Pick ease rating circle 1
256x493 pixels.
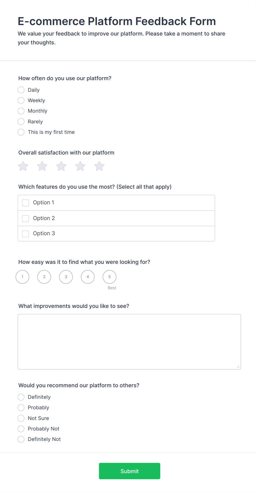23,277
